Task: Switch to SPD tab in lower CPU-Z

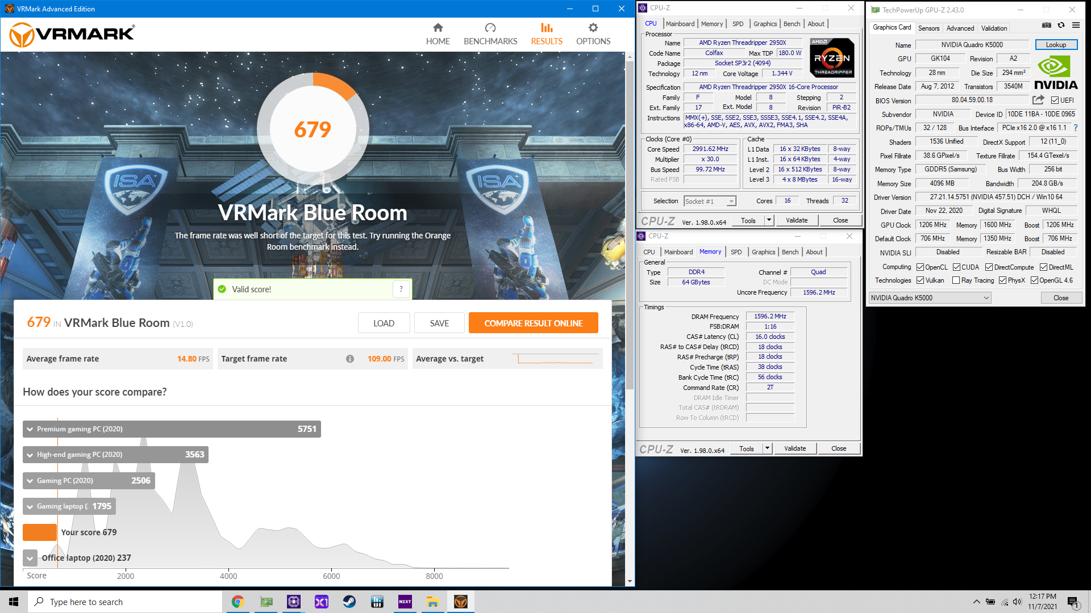Action: coord(736,252)
